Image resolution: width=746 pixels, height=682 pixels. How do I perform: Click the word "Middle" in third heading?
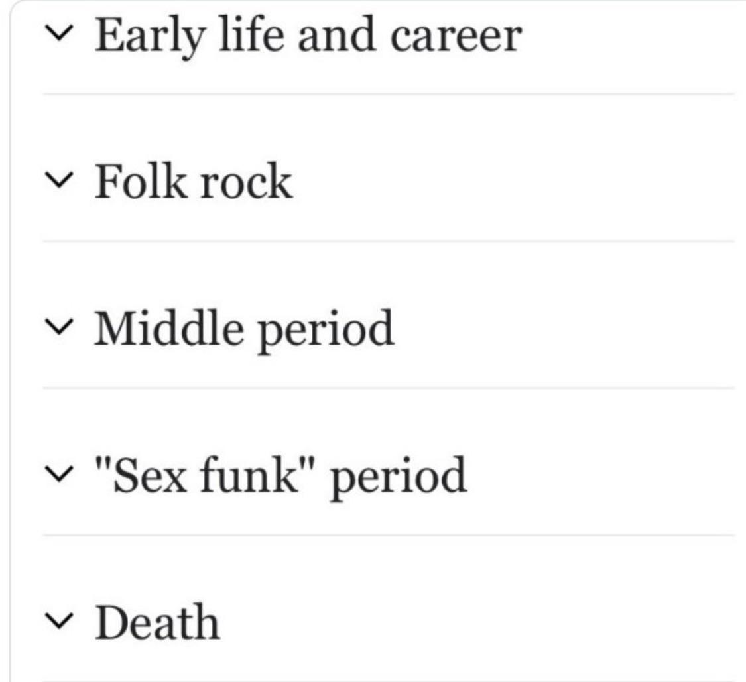(169, 327)
